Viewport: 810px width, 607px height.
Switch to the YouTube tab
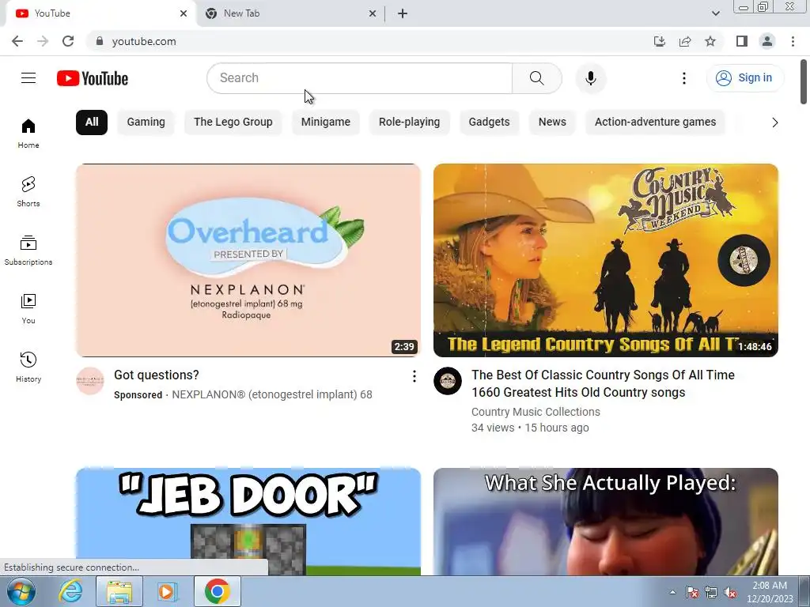[x=100, y=13]
